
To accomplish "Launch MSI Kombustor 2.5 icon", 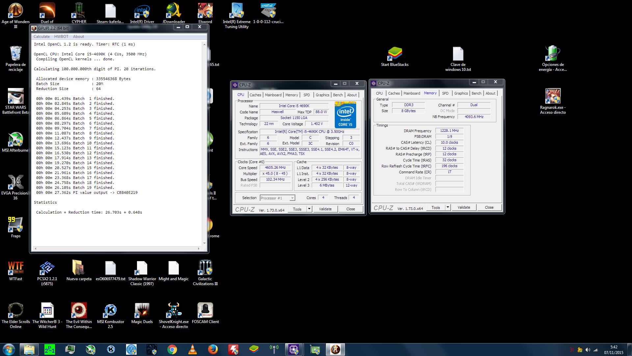I will [110, 315].
